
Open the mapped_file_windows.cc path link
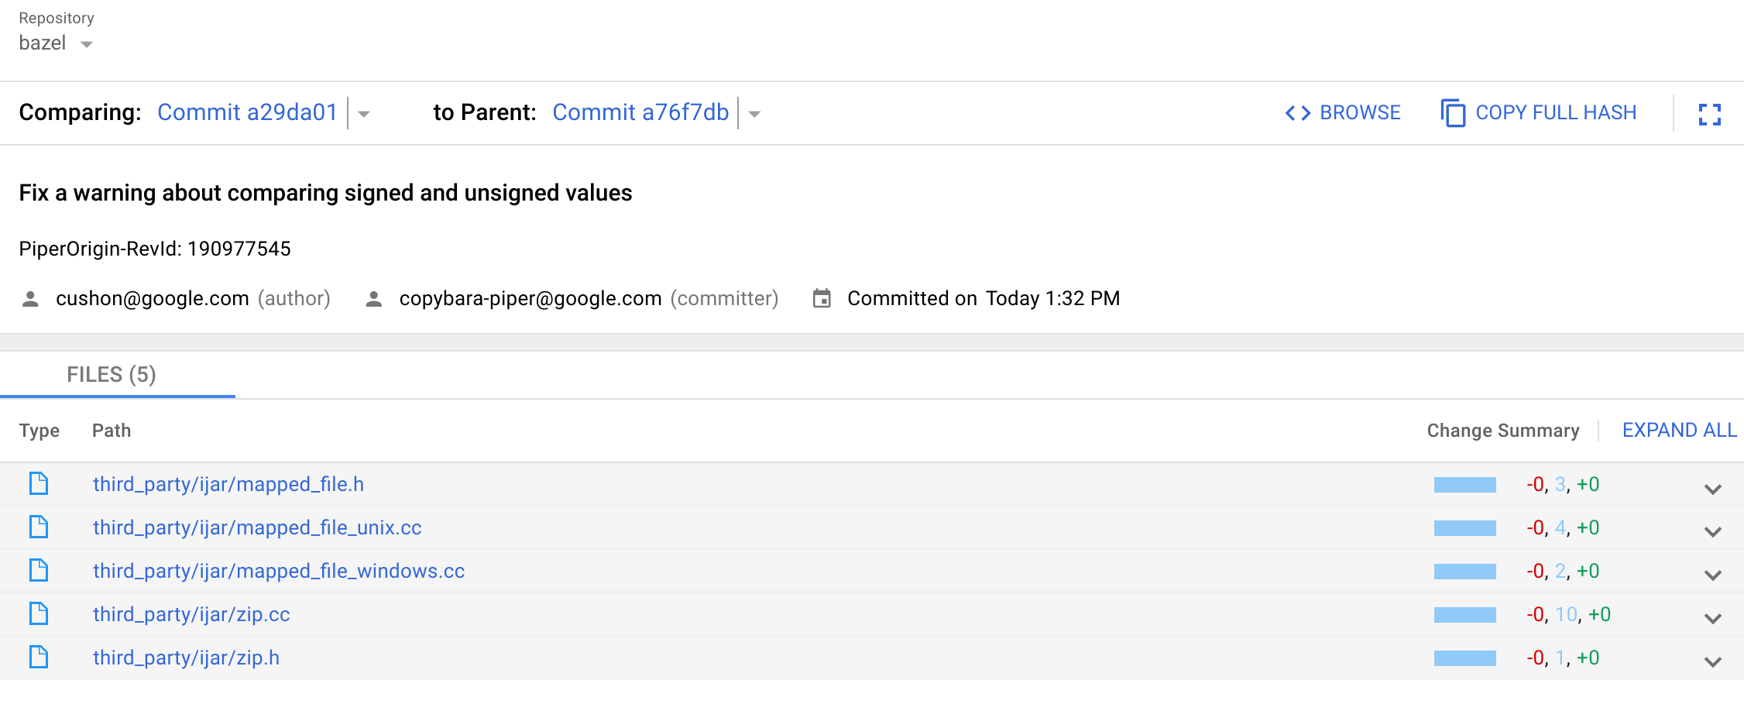coord(278,571)
